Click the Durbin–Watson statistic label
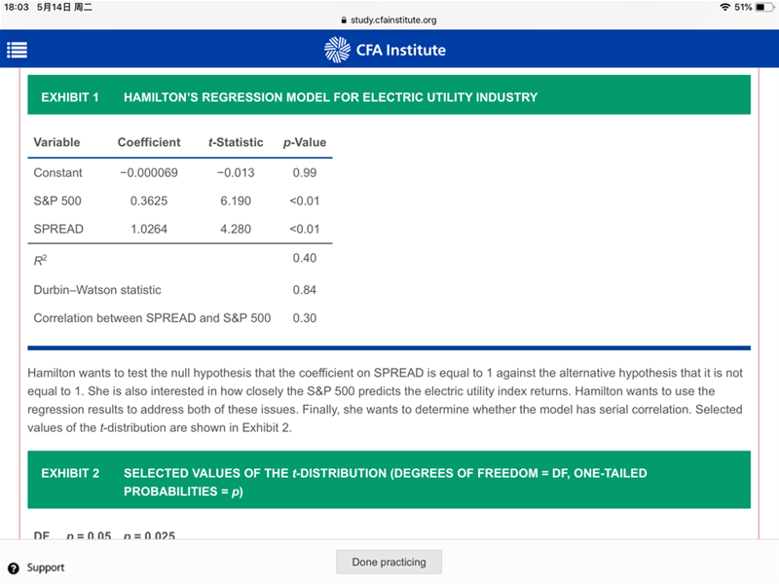779x584 pixels. click(97, 290)
